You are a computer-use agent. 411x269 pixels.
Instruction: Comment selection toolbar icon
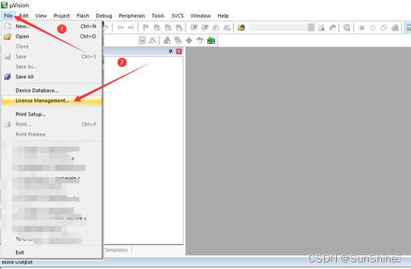click(x=215, y=28)
